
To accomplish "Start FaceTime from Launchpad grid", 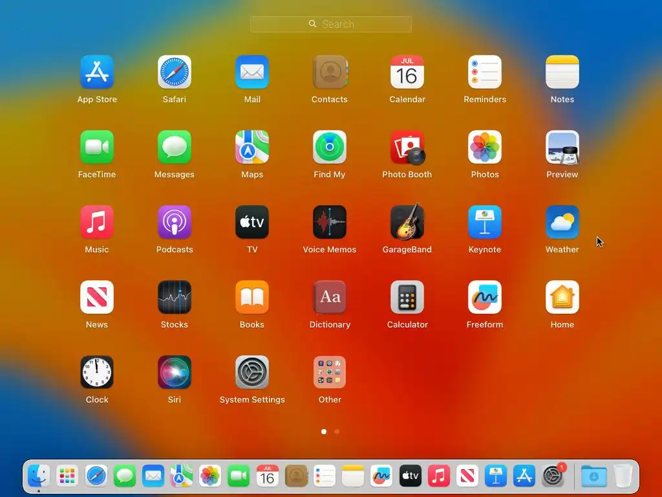I will (x=97, y=147).
